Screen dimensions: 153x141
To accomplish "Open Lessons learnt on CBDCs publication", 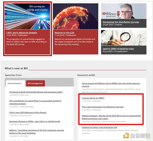I will click(x=93, y=98).
